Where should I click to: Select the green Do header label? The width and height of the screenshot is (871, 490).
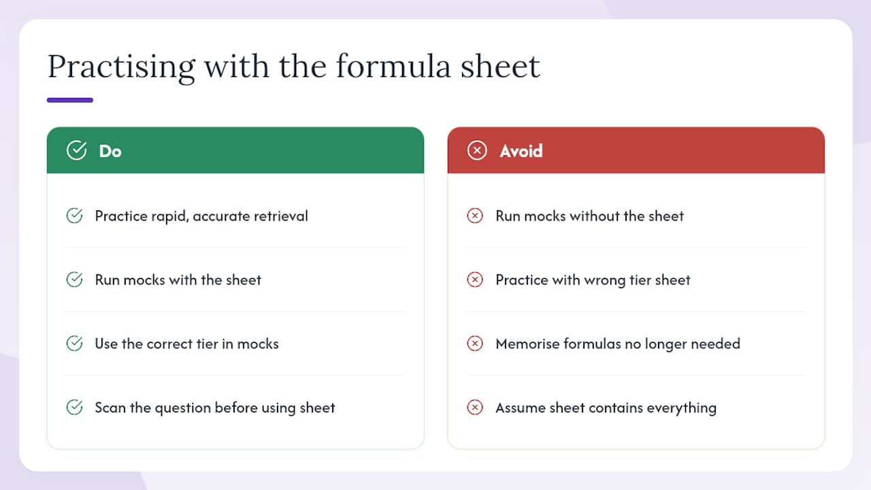coord(110,150)
